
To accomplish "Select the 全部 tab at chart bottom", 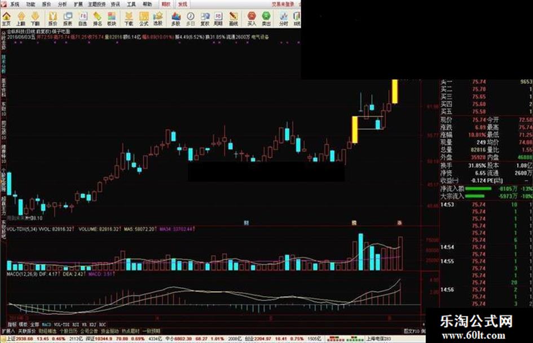I will [x=35, y=324].
